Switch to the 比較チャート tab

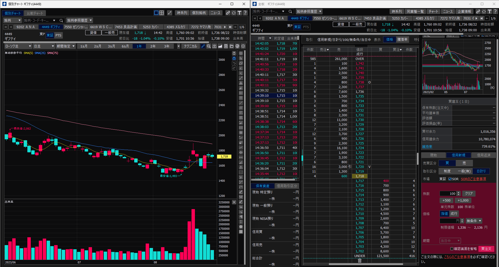coord(35,13)
